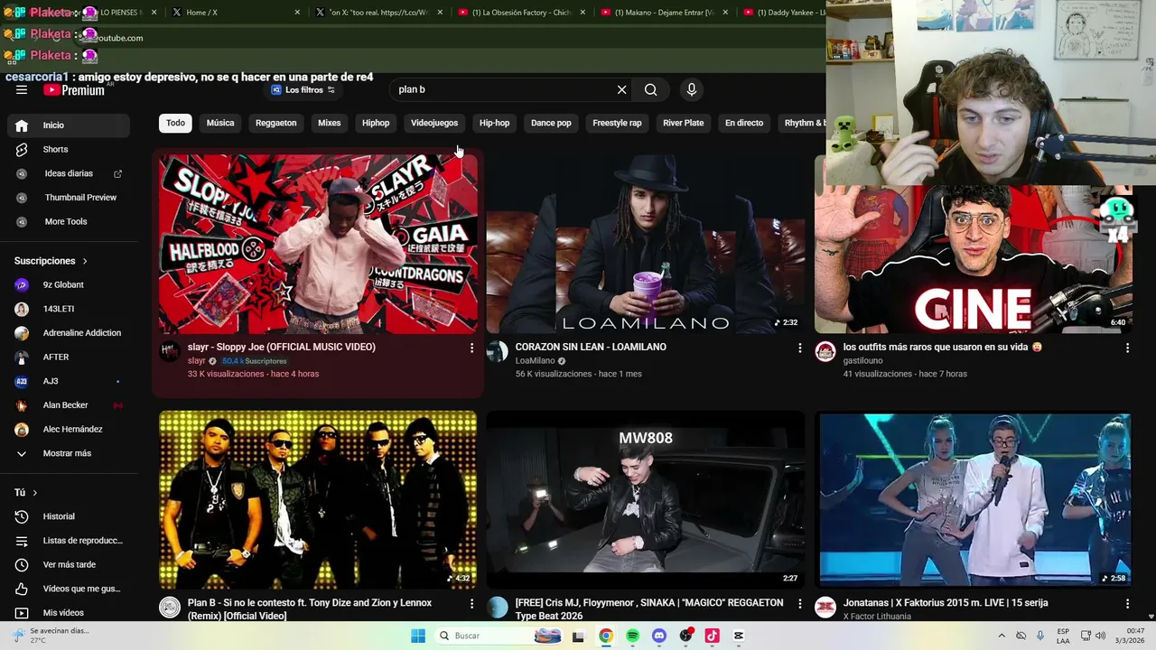Select the Freestyle rap filter chip
1156x650 pixels.
click(617, 123)
